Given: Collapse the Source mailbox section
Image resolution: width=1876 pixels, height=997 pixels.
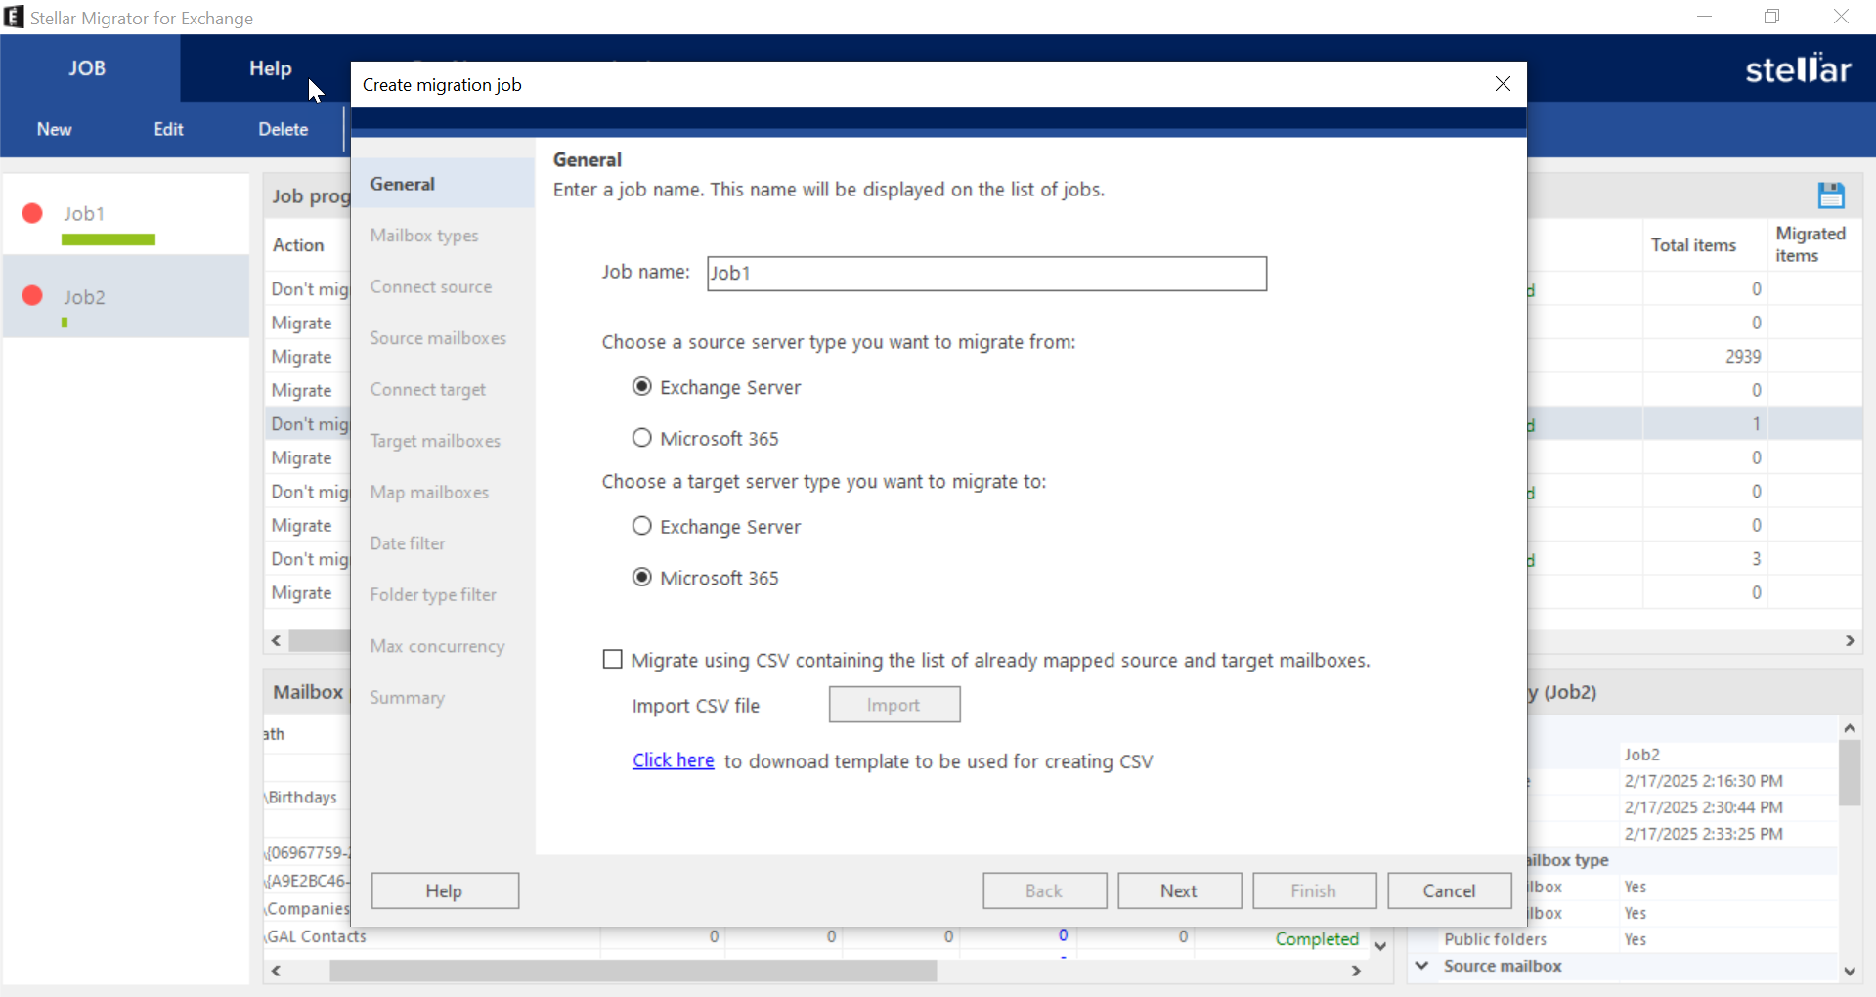Looking at the screenshot, I should 1422,966.
